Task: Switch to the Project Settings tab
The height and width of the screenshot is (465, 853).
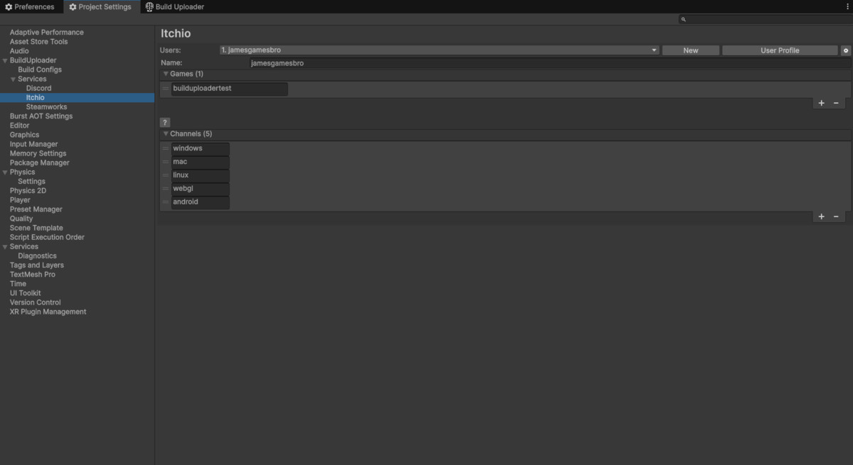Action: click(101, 6)
